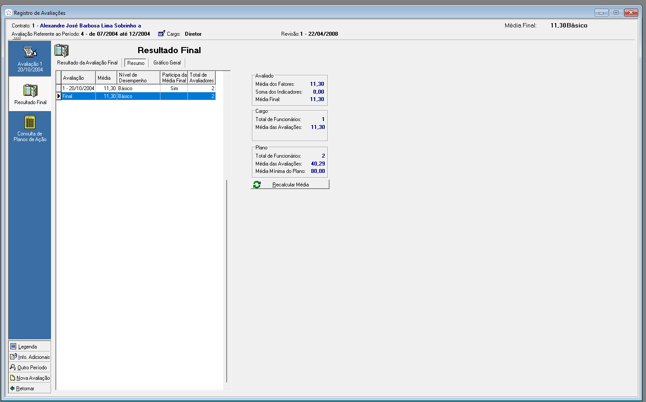Click the calendar edit icon beside Cargo
This screenshot has height=402, width=646.
coord(161,34)
